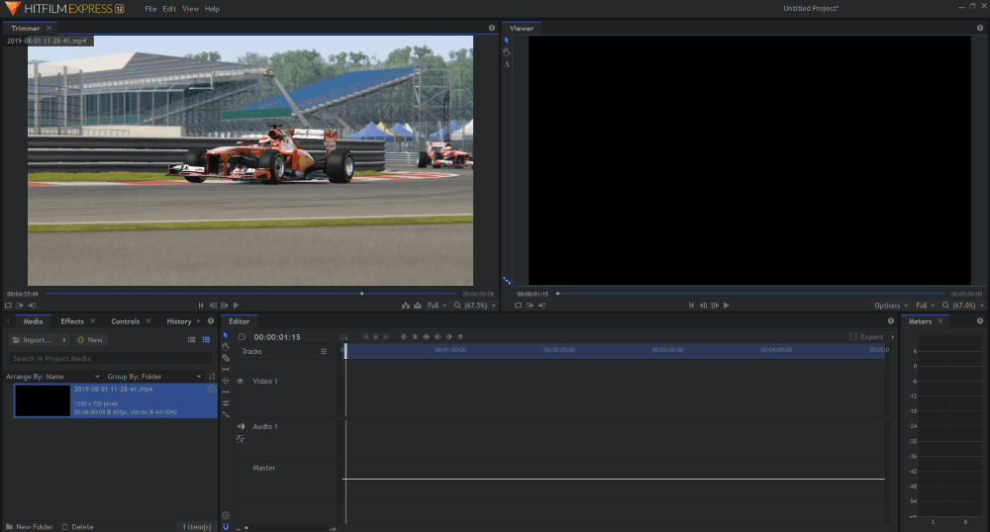Choose the Editor roll edit tool
This screenshot has height=532, width=990.
point(226,403)
